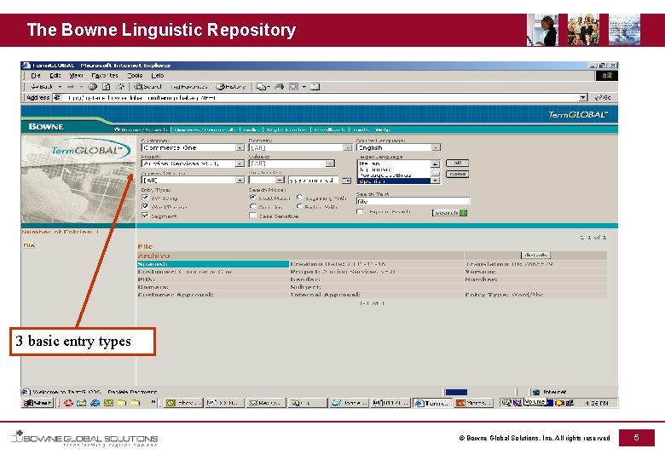The width and height of the screenshot is (665, 460).
Task: Click the Edit icon in IE toolbar
Action: [293, 86]
